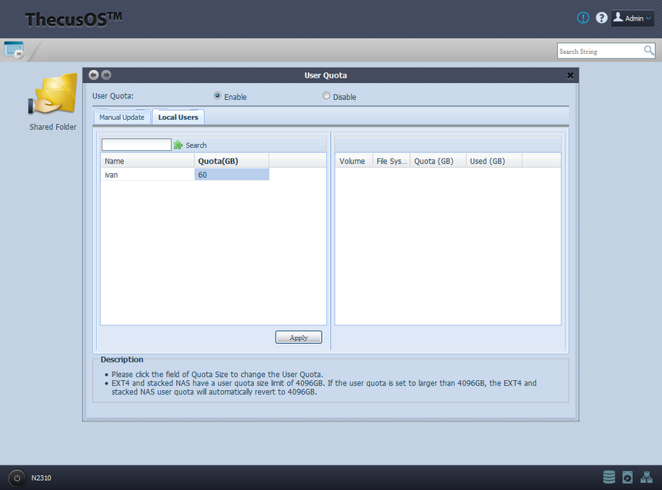662x490 pixels.
Task: Click the system notification alert icon
Action: pos(583,18)
